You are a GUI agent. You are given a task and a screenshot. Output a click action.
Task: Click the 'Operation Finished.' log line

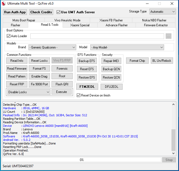[x=16, y=150]
